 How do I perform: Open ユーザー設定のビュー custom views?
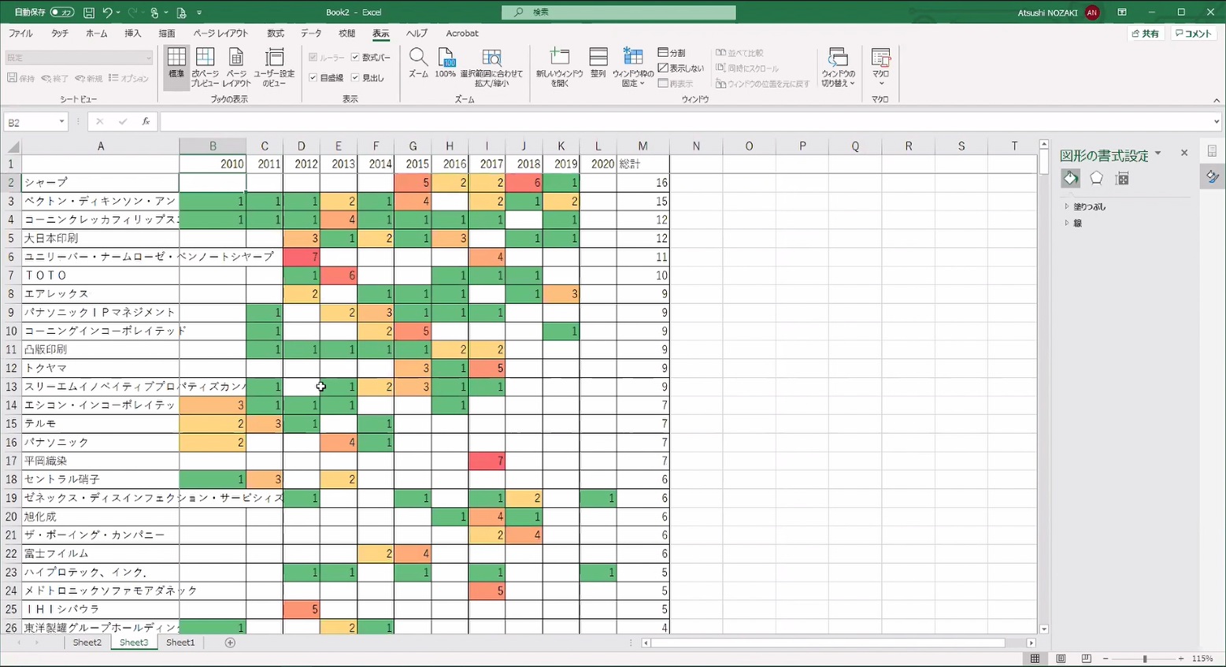274,68
